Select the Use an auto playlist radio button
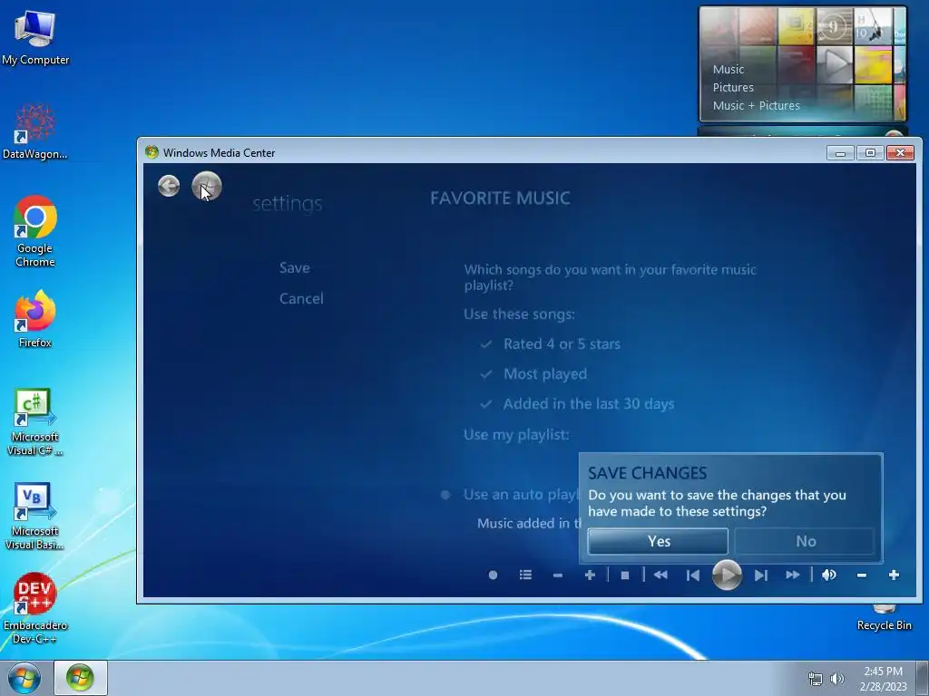 tap(445, 495)
